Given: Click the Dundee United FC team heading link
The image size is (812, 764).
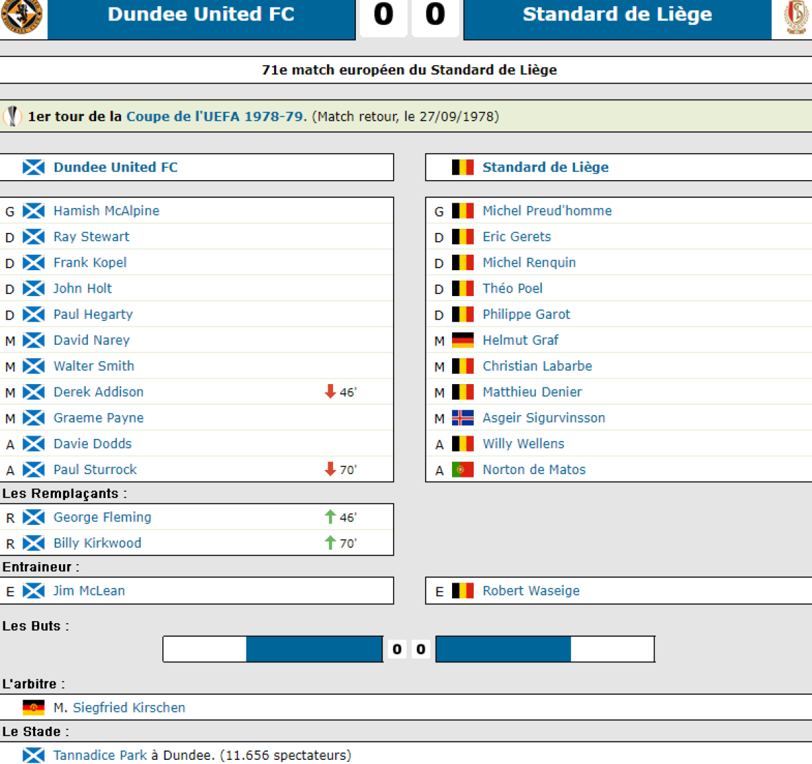Looking at the screenshot, I should (x=115, y=167).
